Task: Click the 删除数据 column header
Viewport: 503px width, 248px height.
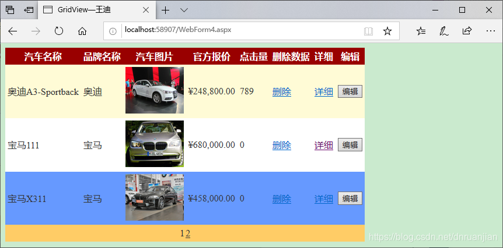Action: point(291,56)
